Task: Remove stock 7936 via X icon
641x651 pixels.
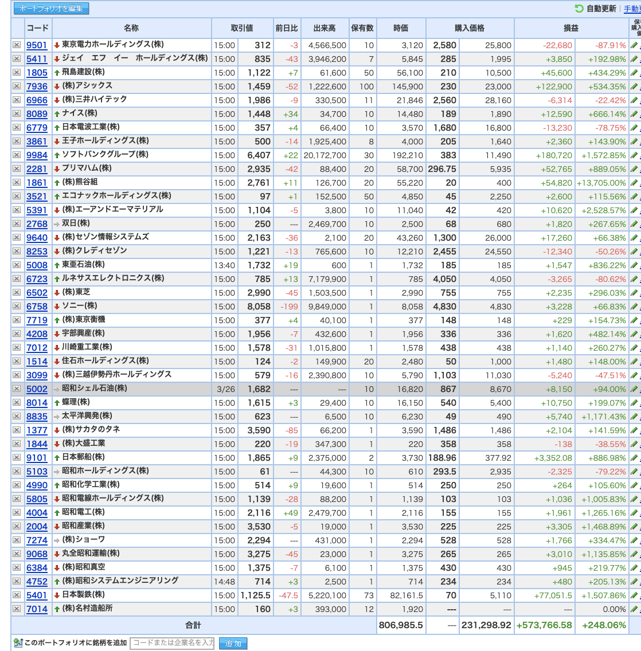Action: (17, 86)
